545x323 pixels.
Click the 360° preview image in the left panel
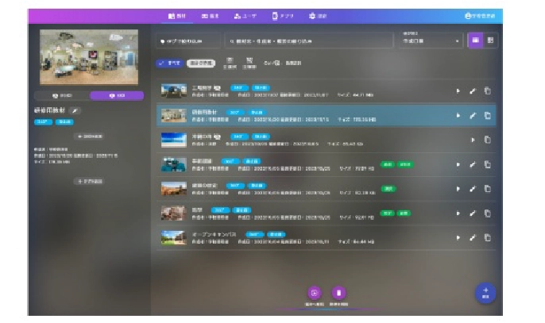89,57
